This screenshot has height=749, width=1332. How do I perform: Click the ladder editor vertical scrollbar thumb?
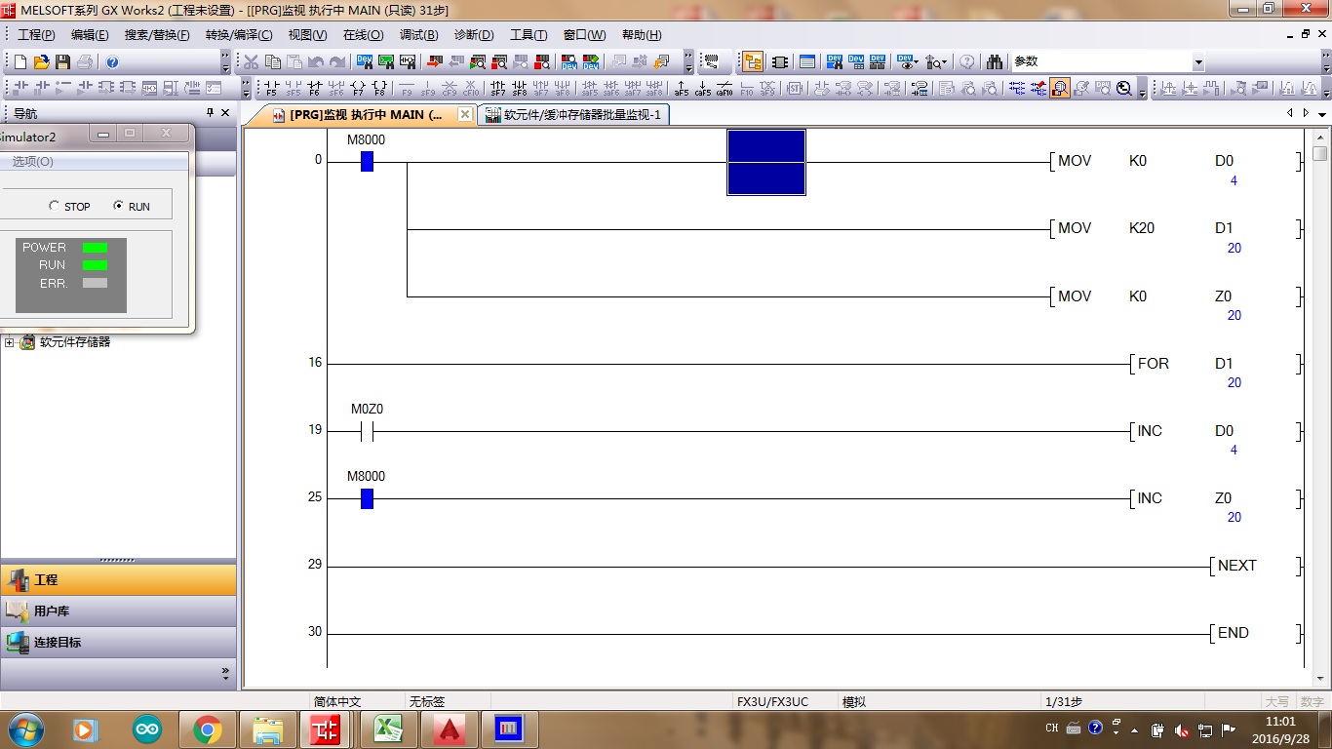[x=1319, y=154]
